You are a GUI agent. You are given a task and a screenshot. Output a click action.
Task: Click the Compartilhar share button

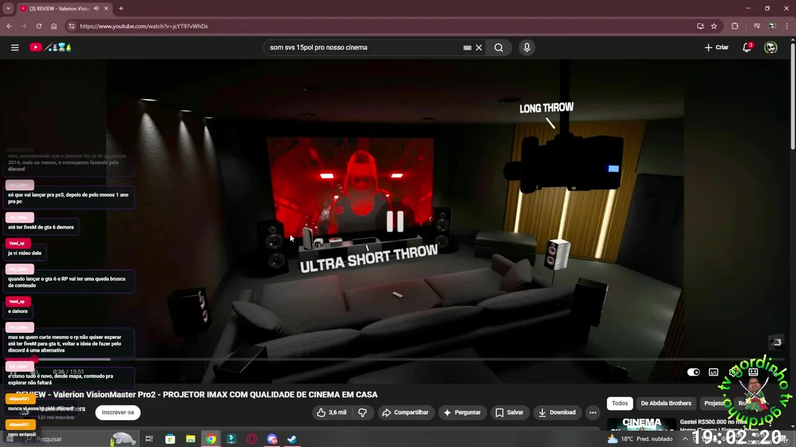(x=405, y=412)
